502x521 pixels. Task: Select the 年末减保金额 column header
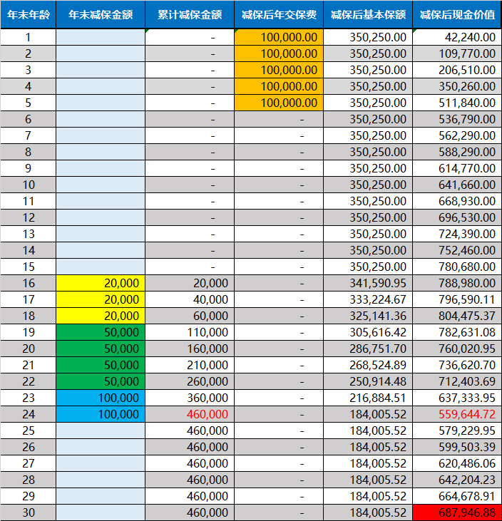point(101,15)
